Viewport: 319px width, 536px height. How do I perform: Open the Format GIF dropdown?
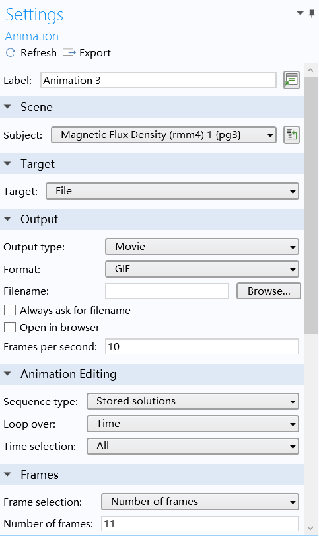tap(202, 269)
